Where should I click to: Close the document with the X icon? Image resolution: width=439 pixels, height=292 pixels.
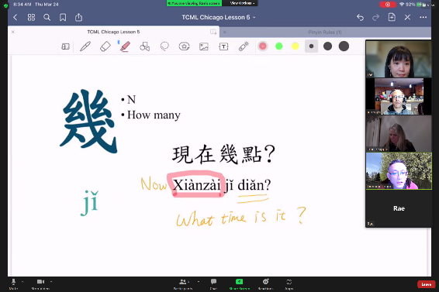coord(407,17)
